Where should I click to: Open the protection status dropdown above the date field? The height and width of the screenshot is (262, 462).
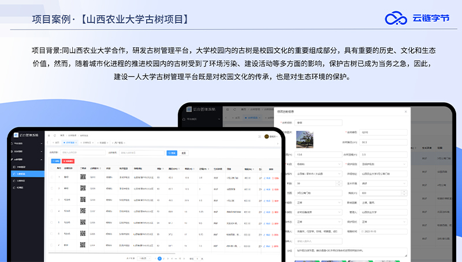[383, 222]
